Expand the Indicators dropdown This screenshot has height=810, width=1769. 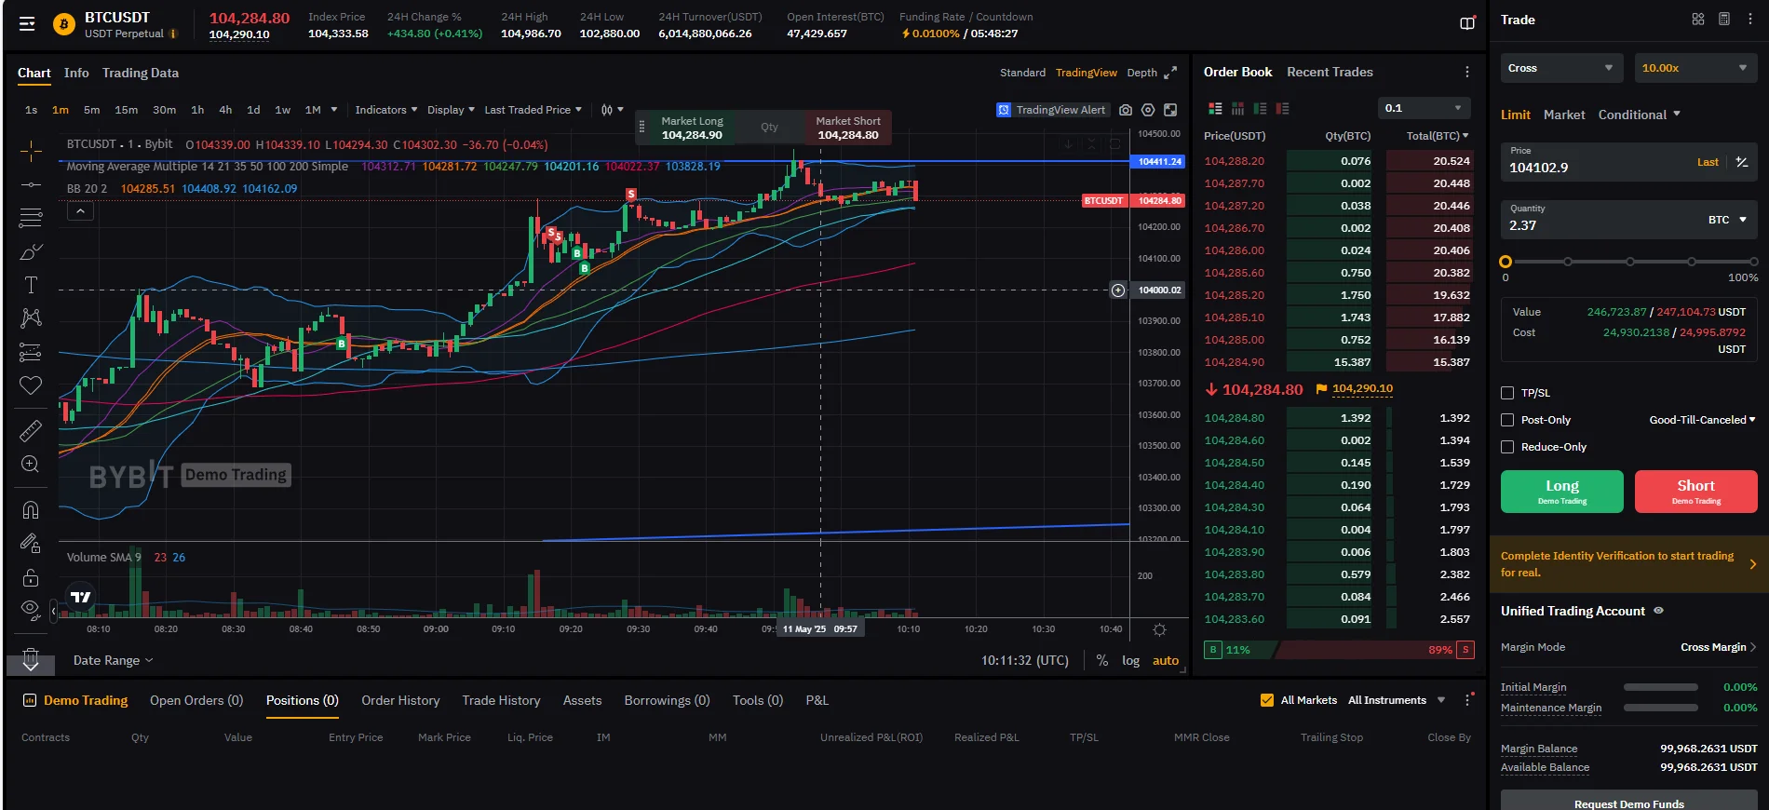[386, 110]
